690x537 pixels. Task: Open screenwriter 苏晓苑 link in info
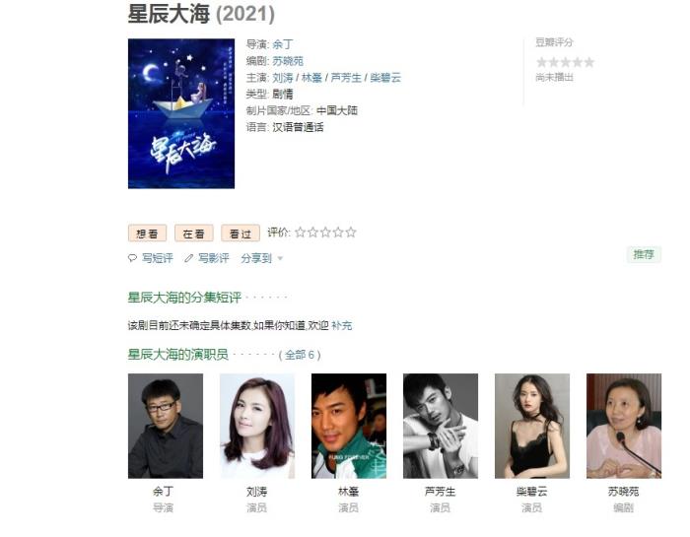pos(288,61)
